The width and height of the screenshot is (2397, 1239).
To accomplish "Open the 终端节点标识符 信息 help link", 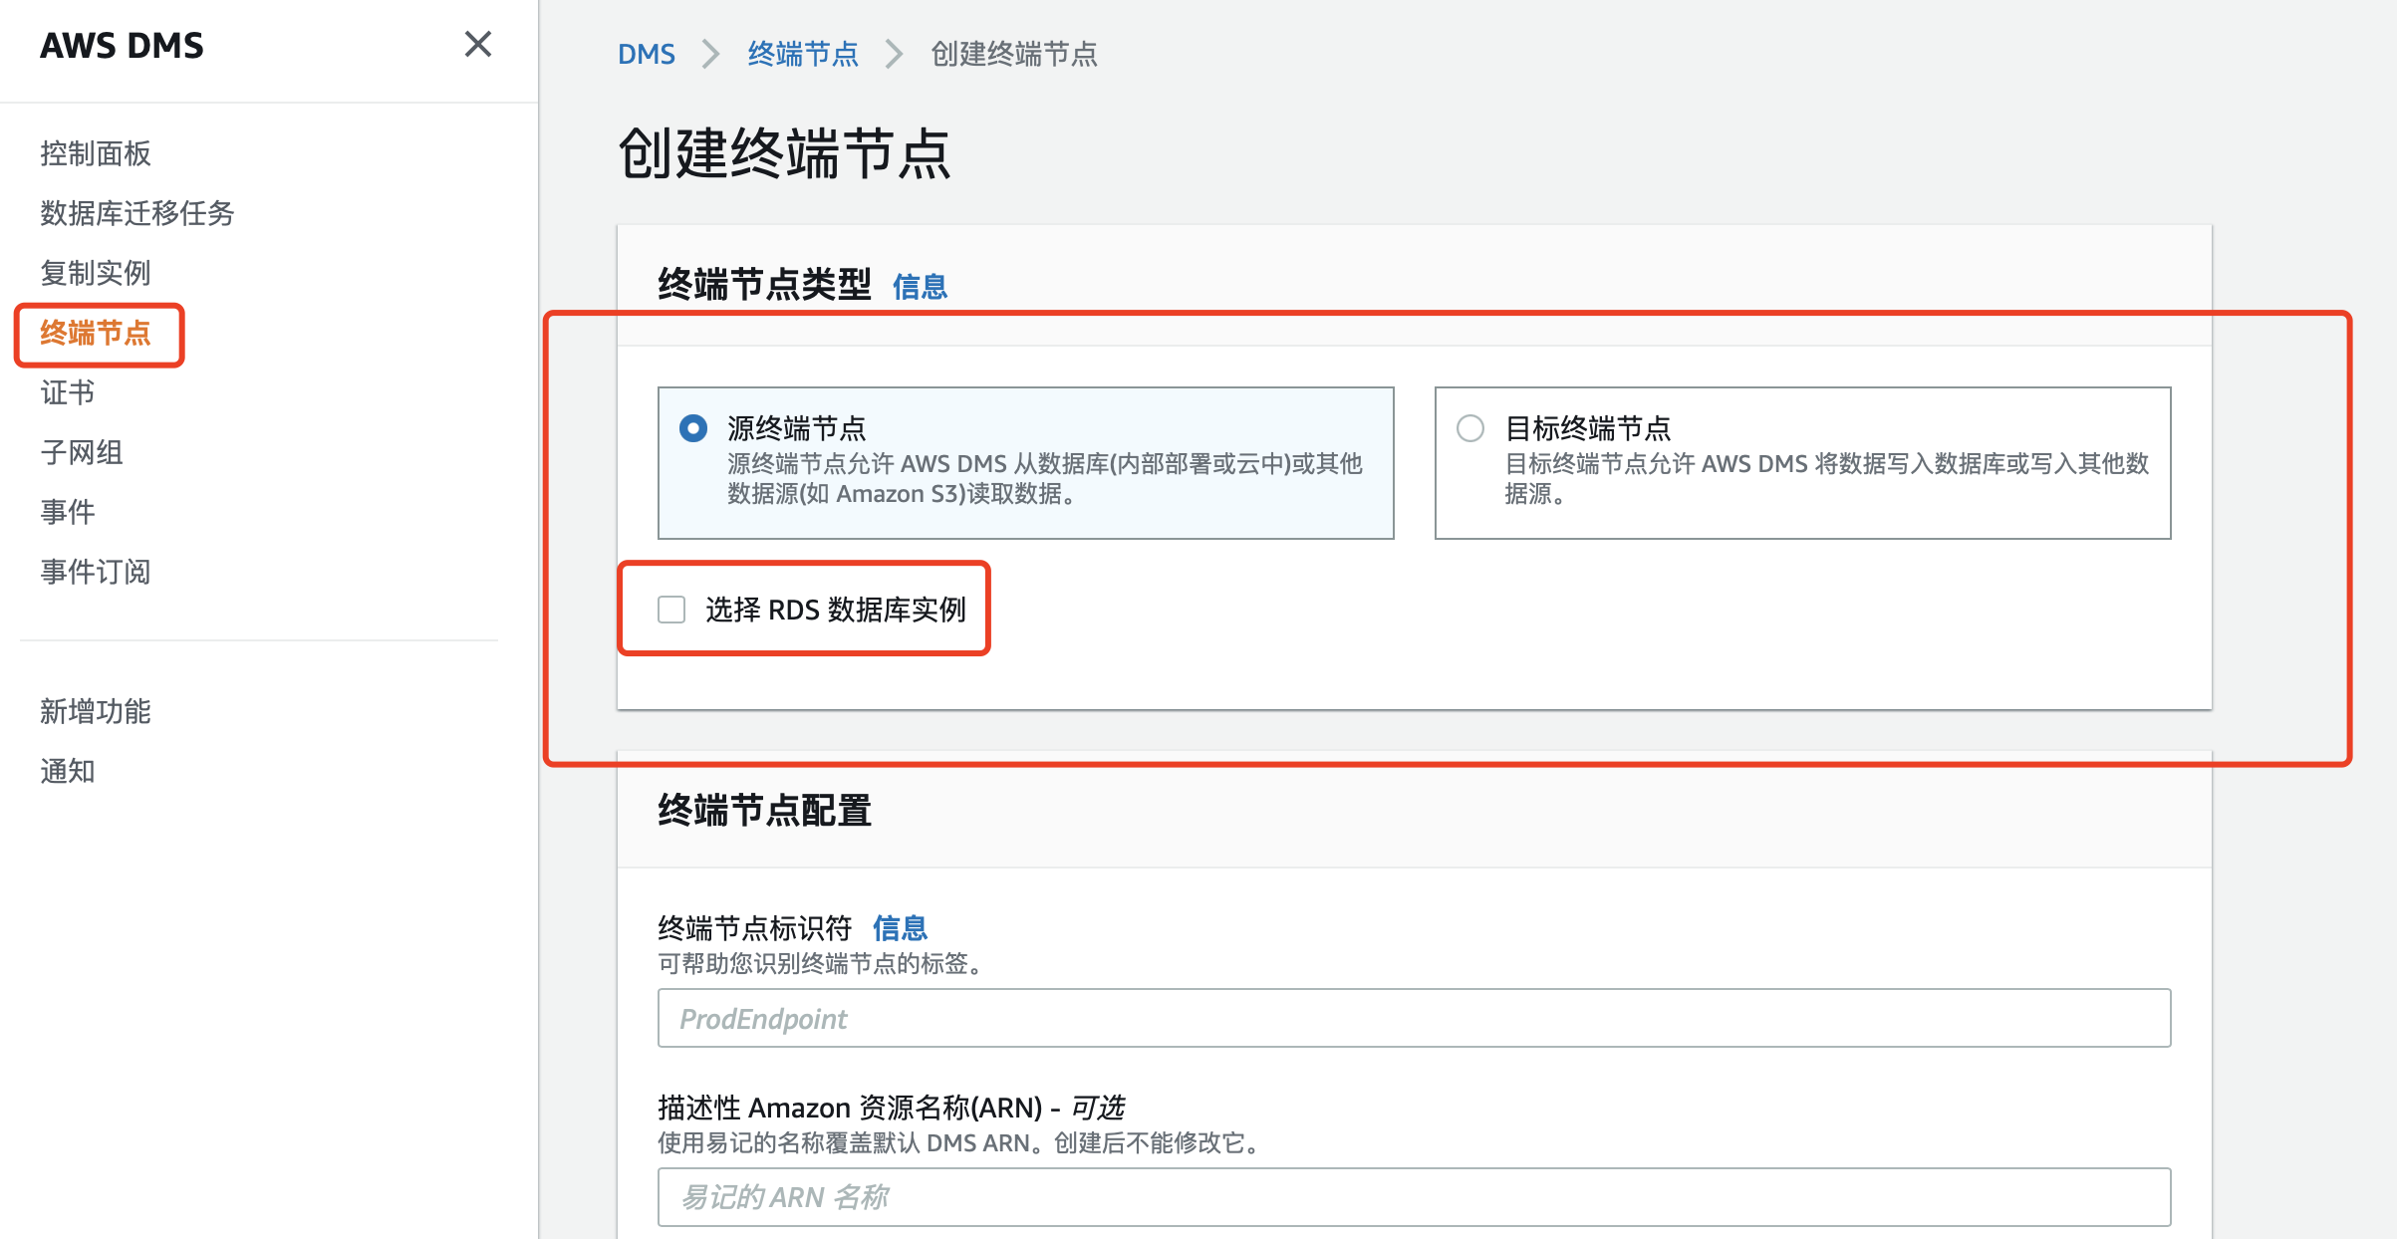I will pos(900,928).
